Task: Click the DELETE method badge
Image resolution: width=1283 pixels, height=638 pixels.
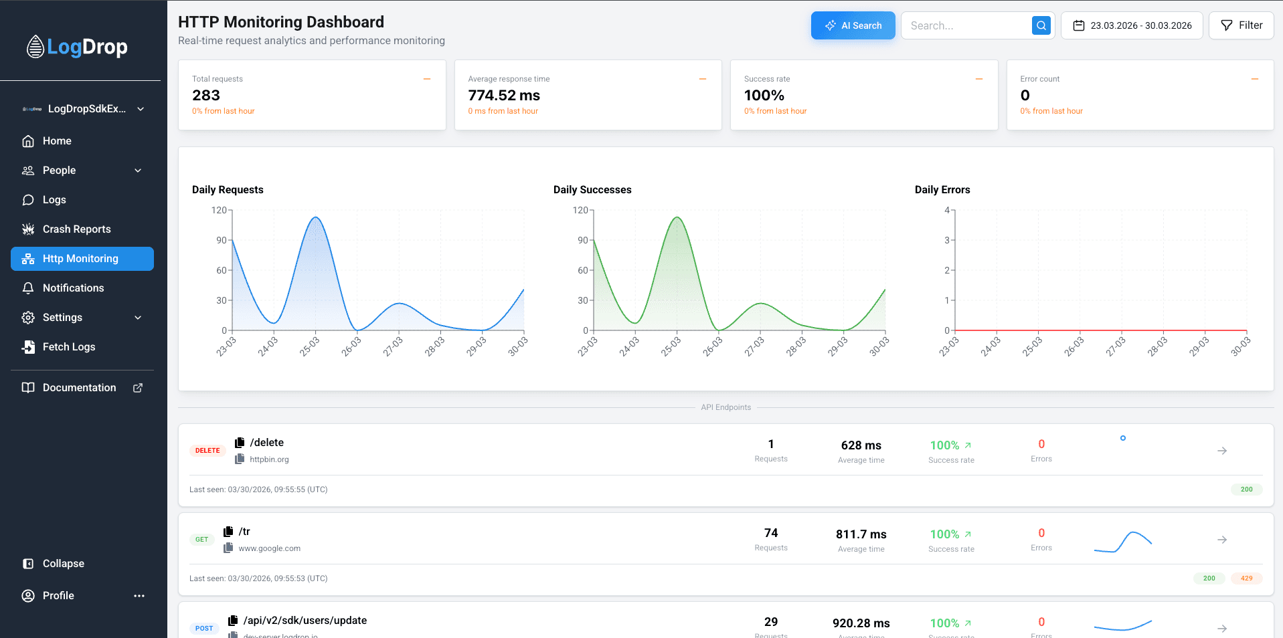Action: click(x=207, y=451)
